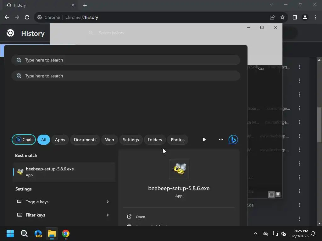This screenshot has width=322, height=241.
Task: Click the large BeeBEEP bee icon preview
Action: click(179, 169)
